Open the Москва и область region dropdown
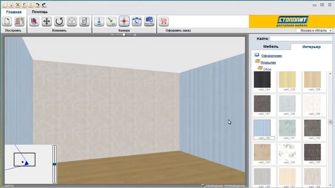335x188 pixels. (315, 30)
